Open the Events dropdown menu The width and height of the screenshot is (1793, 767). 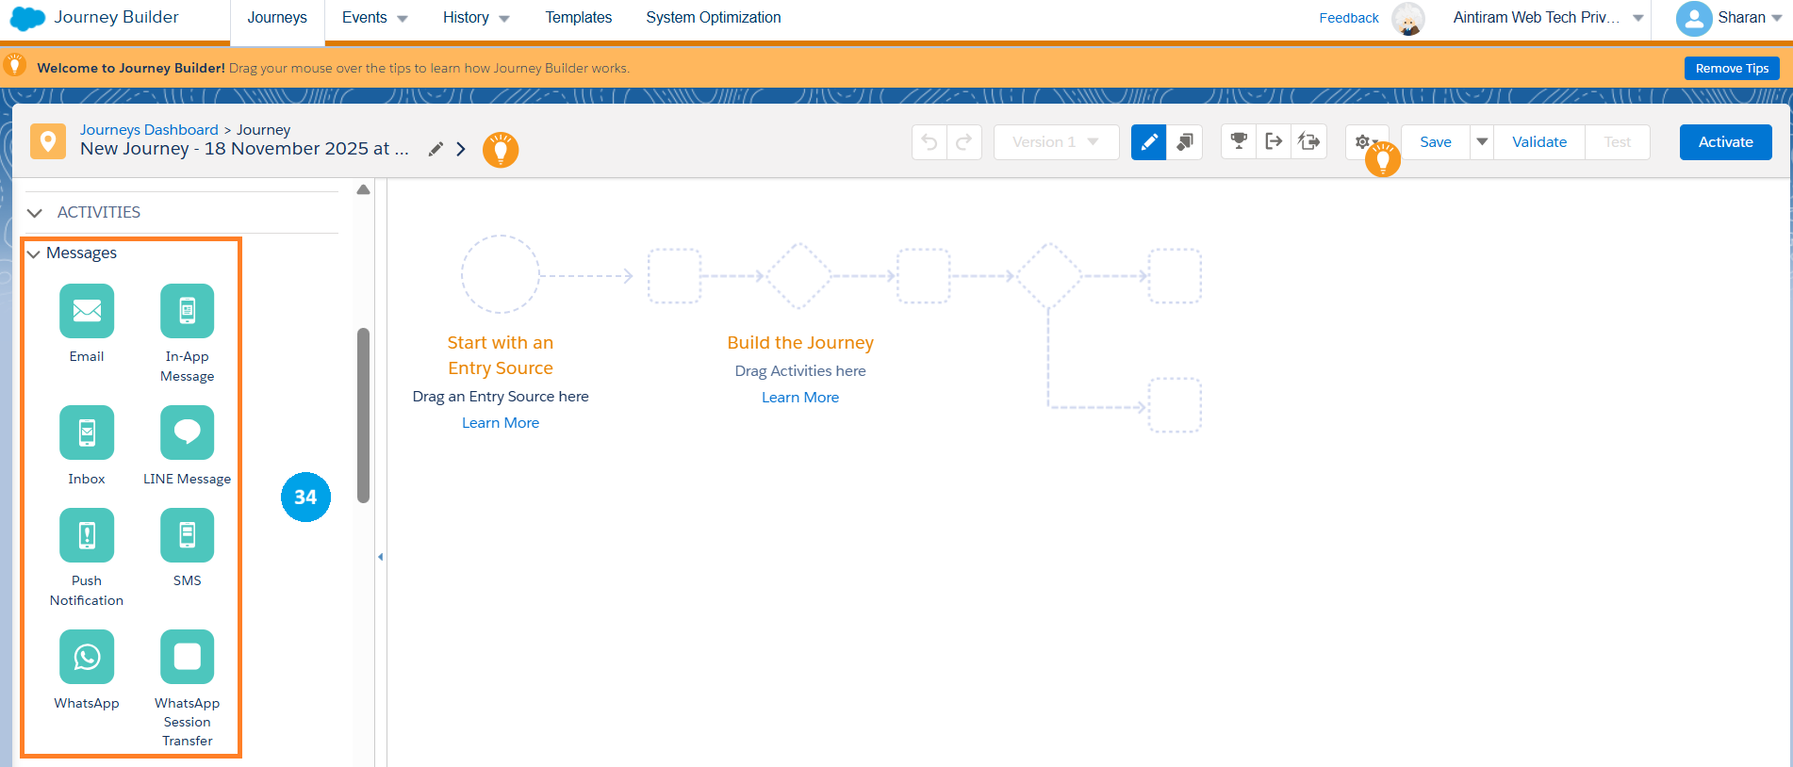(374, 18)
